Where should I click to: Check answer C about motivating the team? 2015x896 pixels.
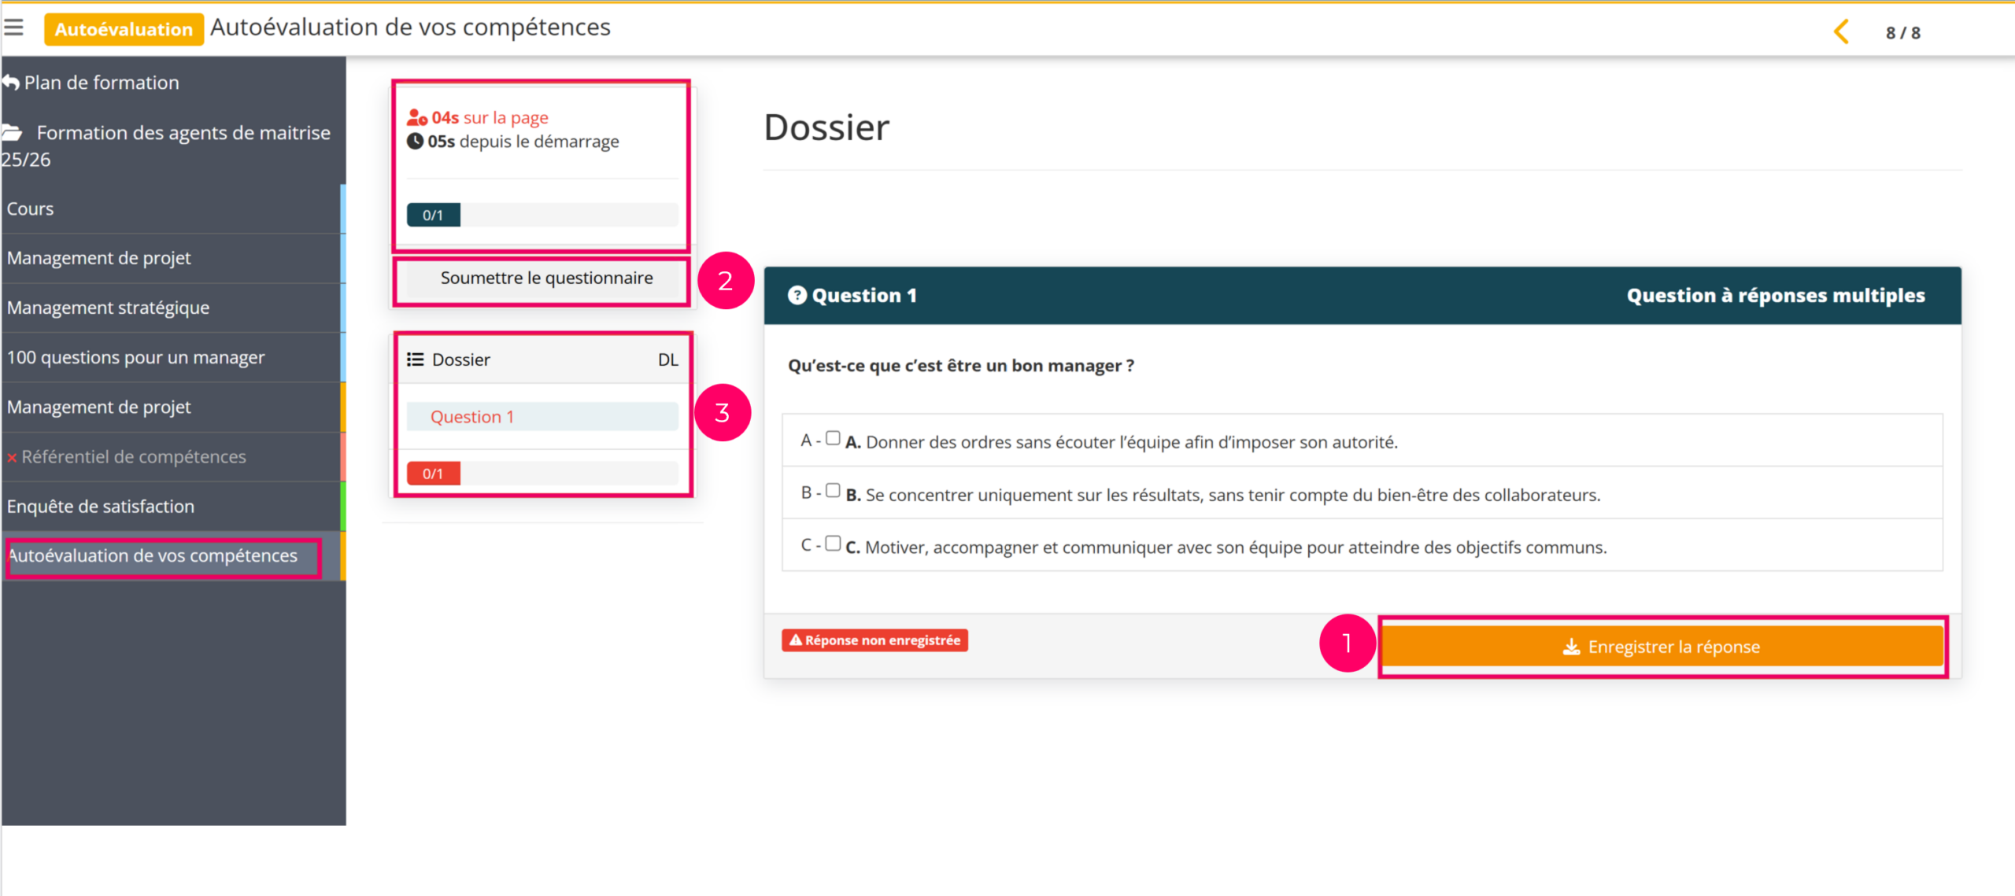[833, 544]
